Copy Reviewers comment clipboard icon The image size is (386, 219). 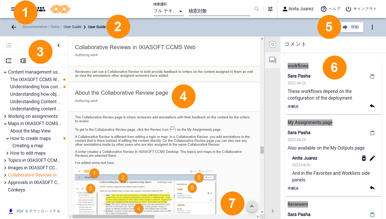[x=372, y=215]
